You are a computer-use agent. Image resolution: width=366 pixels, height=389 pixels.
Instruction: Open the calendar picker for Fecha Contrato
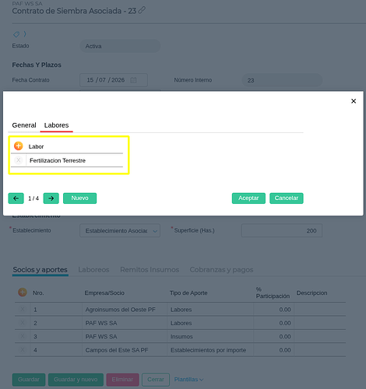pos(133,80)
